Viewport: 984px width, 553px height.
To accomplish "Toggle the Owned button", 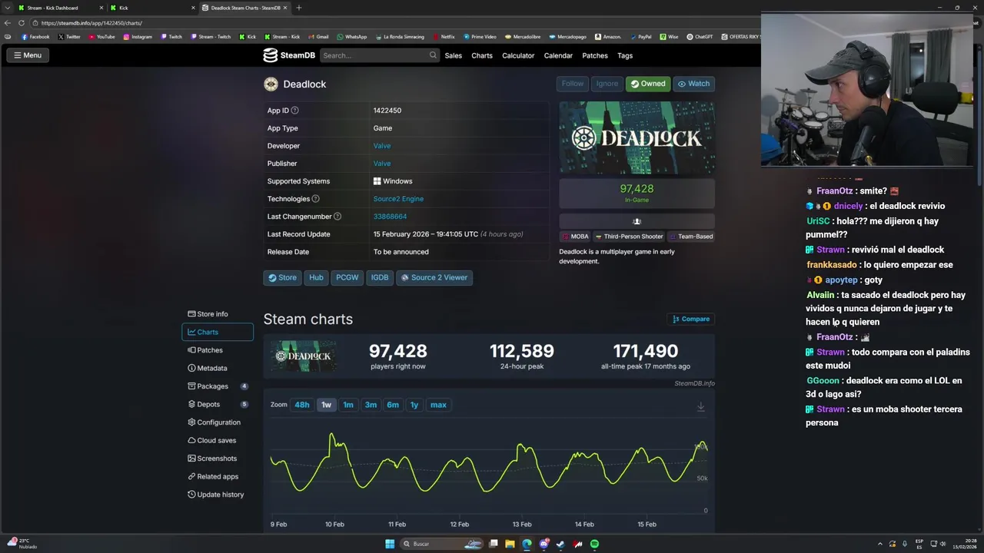I will pos(648,84).
